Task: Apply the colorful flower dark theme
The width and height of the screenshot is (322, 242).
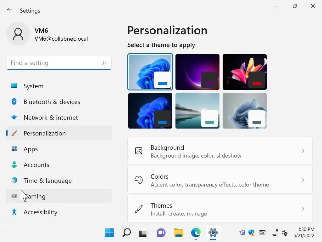Action: (x=245, y=72)
